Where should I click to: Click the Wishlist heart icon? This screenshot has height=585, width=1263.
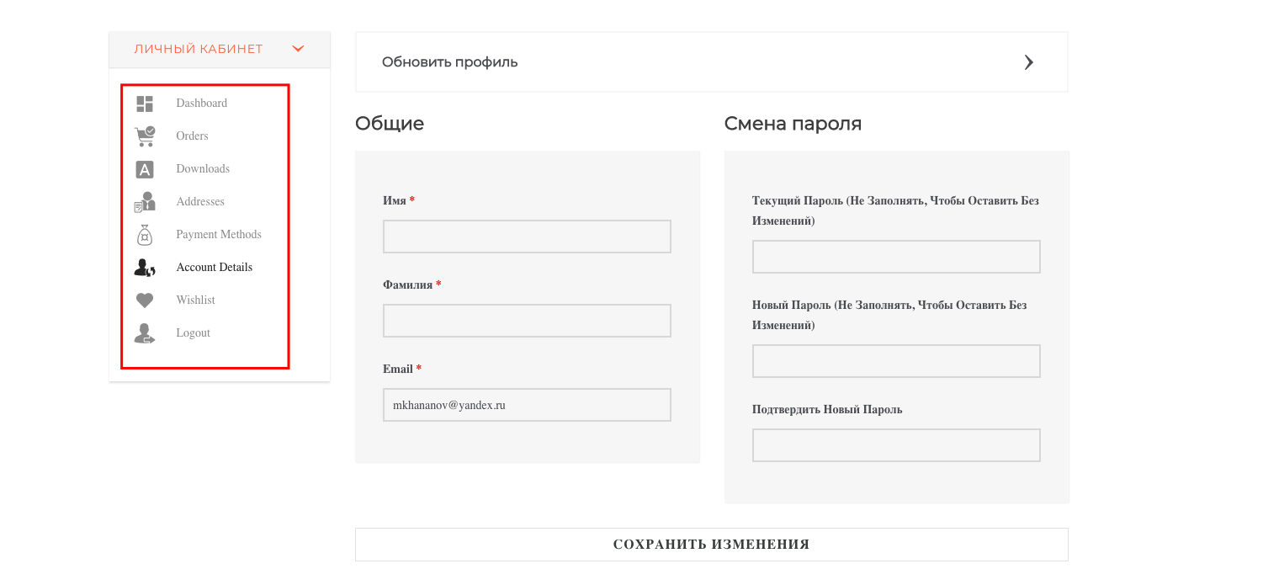(x=145, y=300)
